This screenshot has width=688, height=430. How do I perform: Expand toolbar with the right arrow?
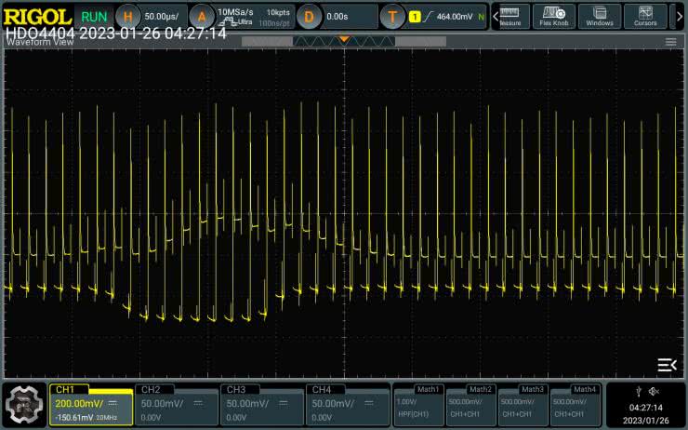pyautogui.click(x=679, y=16)
